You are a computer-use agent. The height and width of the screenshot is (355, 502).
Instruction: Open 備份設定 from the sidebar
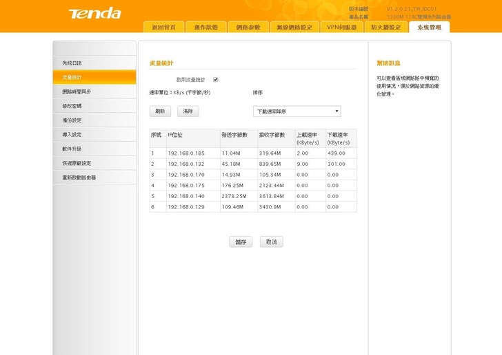(x=94, y=120)
